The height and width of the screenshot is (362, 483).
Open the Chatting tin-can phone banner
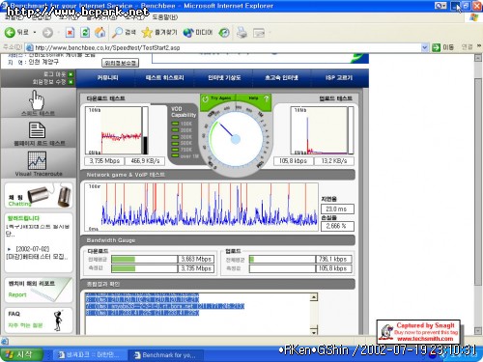tap(39, 195)
